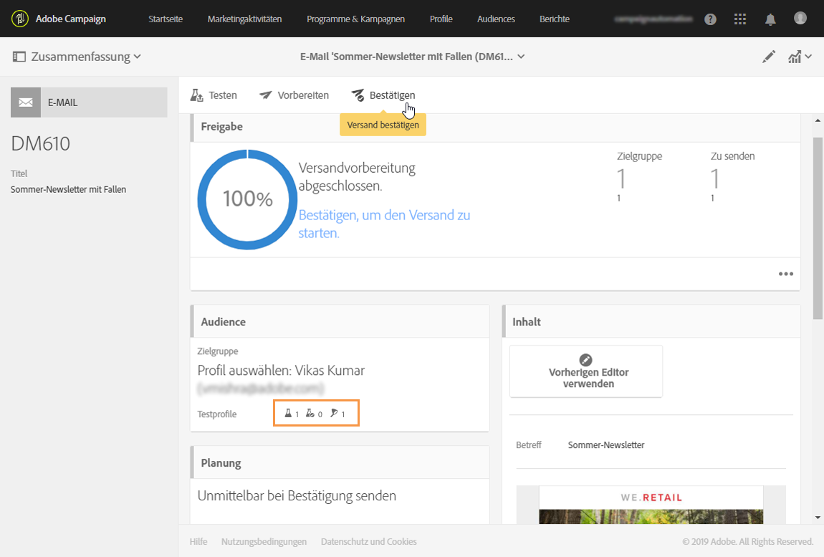Open the three-dots menu in Freigabe

tap(785, 274)
